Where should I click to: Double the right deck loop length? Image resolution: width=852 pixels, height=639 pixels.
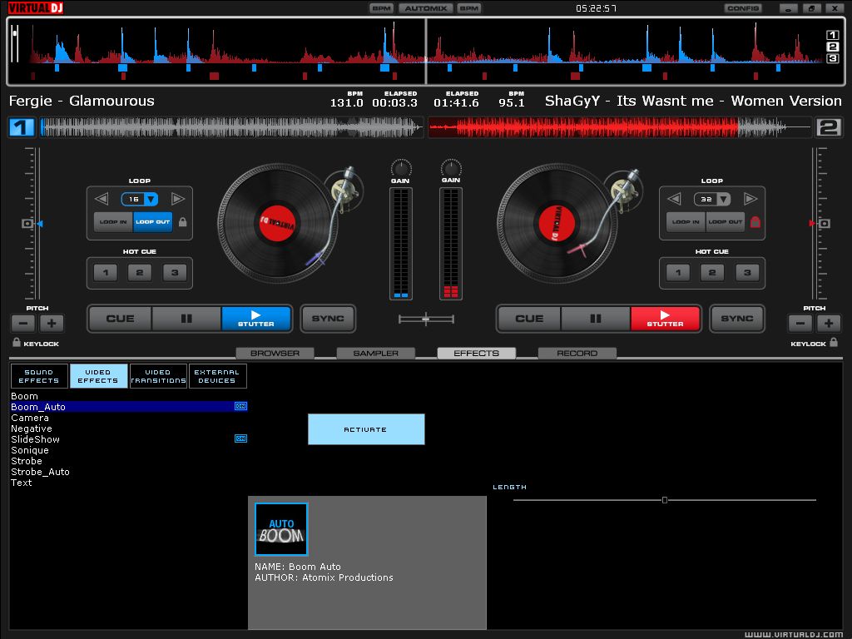(x=750, y=199)
